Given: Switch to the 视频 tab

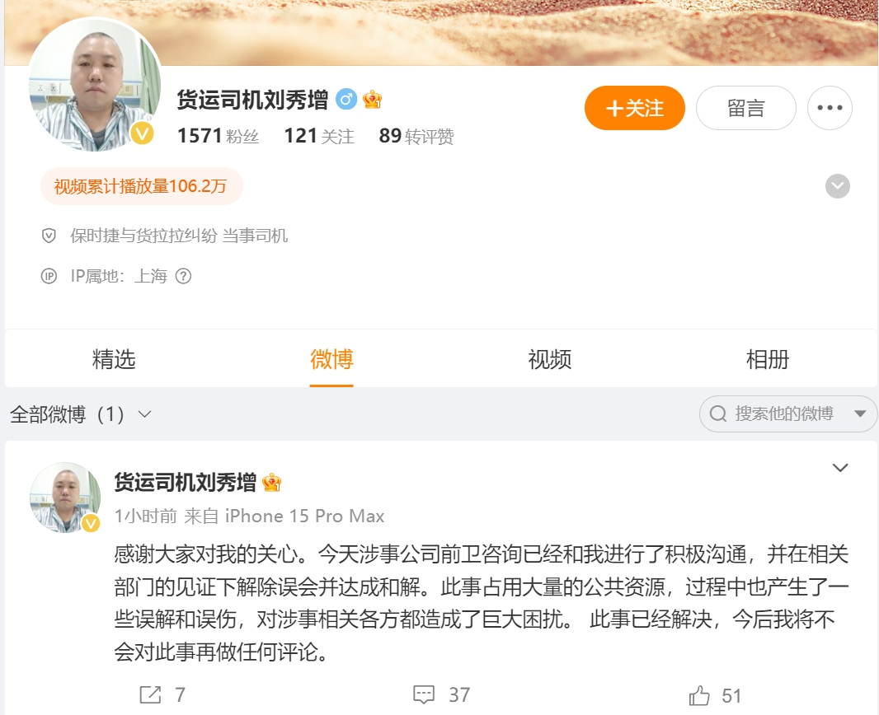Looking at the screenshot, I should tap(549, 359).
